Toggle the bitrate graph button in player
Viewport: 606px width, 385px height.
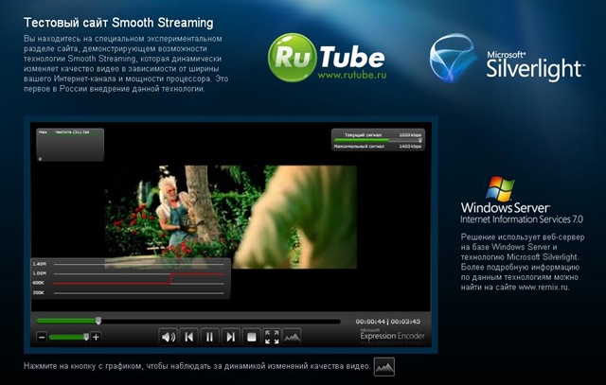point(293,337)
